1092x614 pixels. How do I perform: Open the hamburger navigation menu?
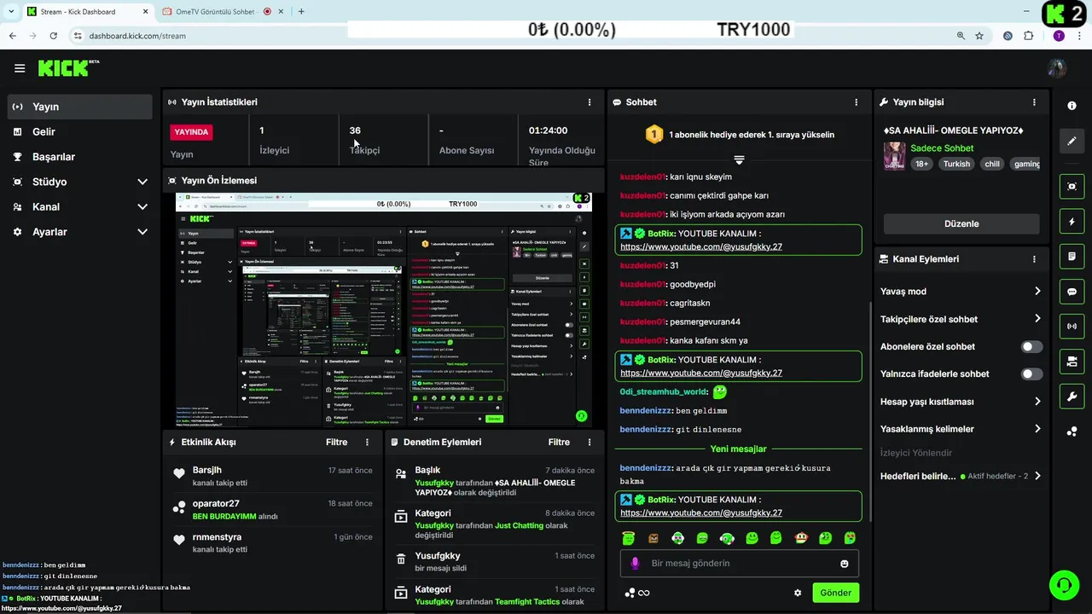click(20, 68)
